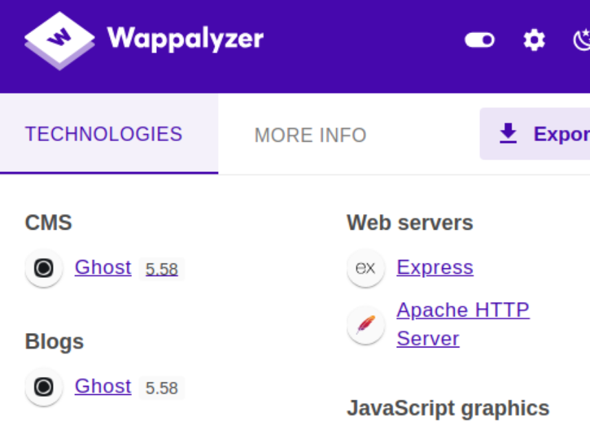Click the Express 'ex' icon
This screenshot has height=421, width=590.
point(366,268)
